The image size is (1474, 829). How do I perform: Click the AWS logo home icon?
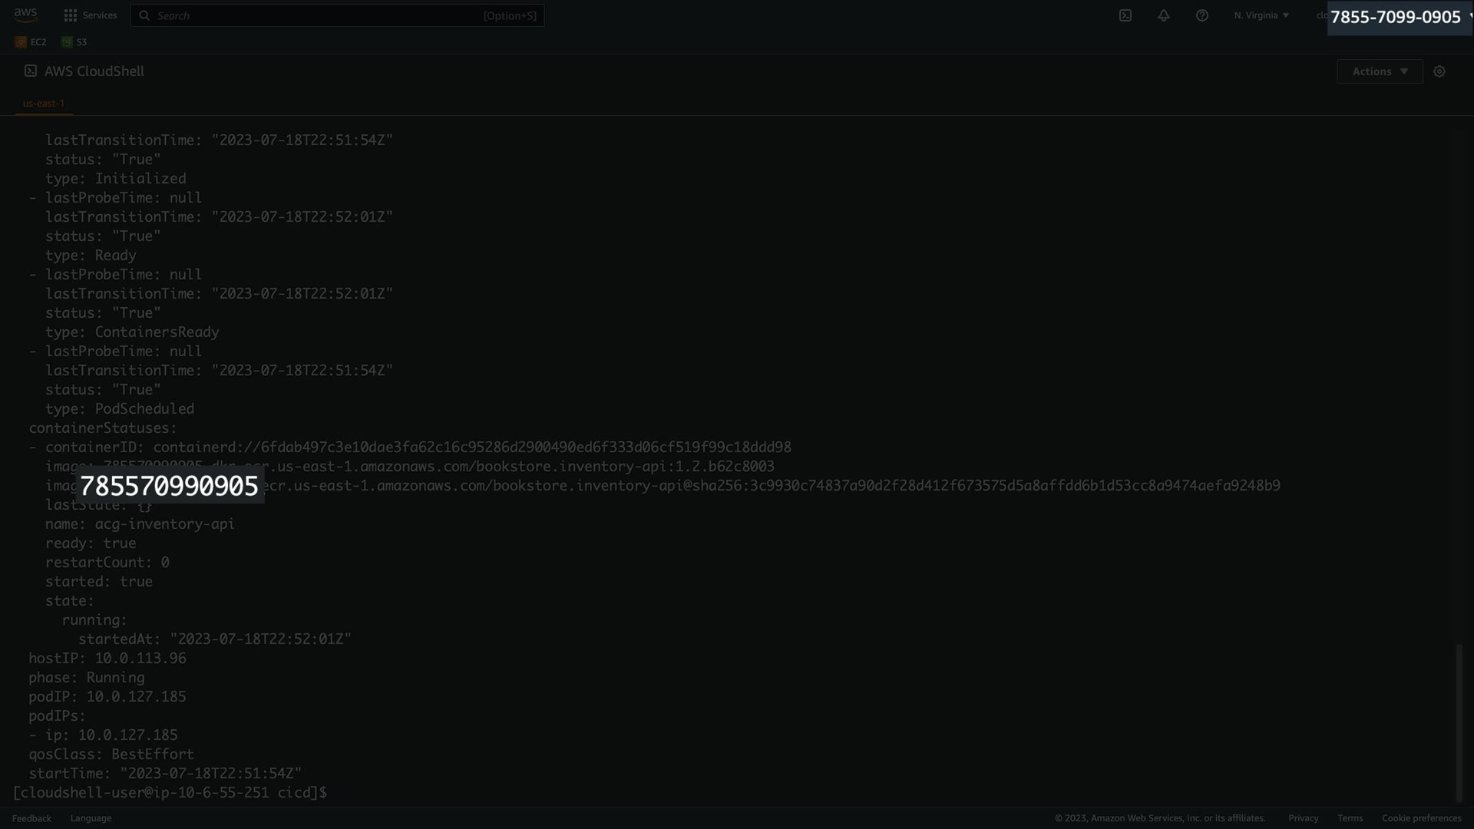click(x=25, y=15)
